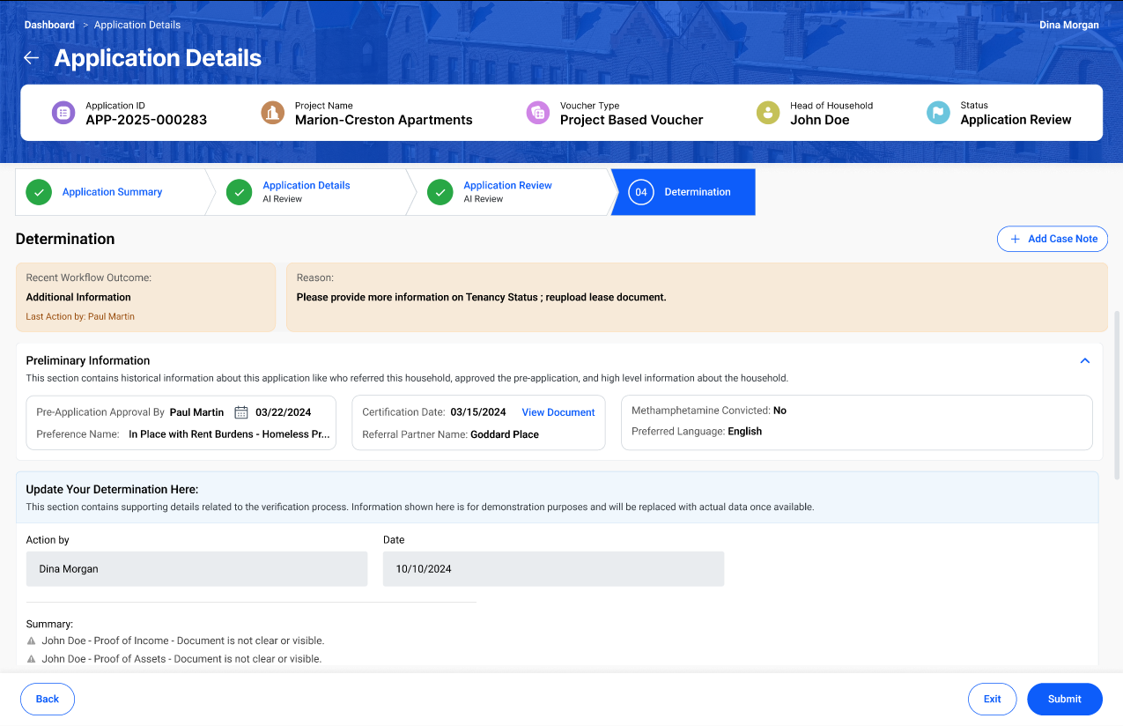Viewport: 1123px width, 726px height.
Task: Collapse the Preliminary Information section
Action: [1085, 360]
